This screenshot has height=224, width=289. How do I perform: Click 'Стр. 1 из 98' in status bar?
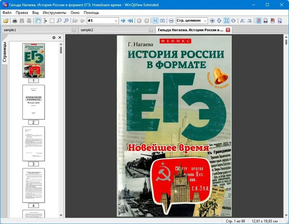coord(236,221)
